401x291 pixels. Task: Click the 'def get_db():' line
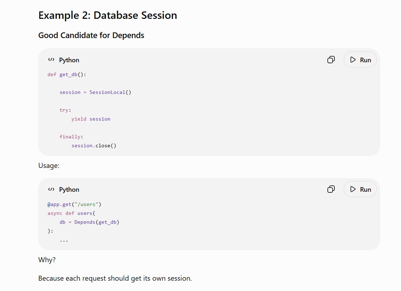(x=67, y=74)
